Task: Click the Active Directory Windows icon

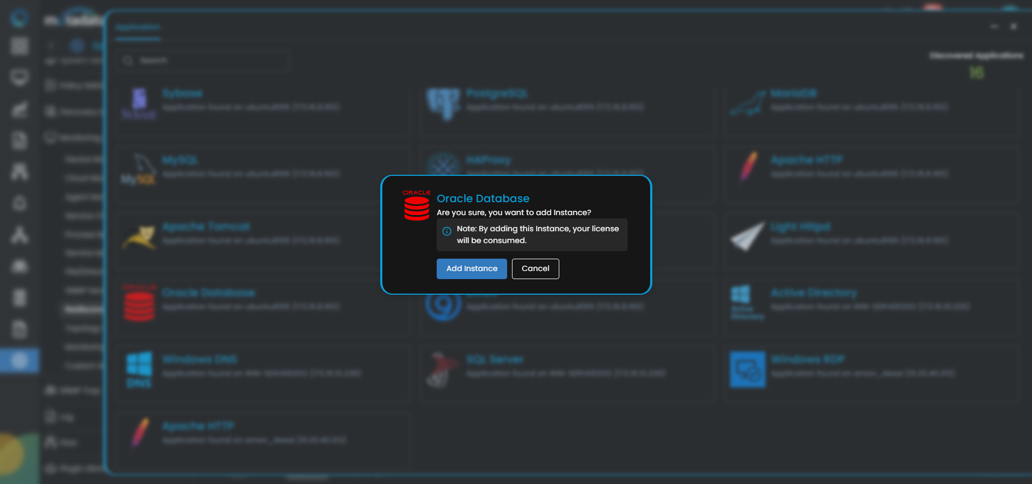Action: pos(748,303)
